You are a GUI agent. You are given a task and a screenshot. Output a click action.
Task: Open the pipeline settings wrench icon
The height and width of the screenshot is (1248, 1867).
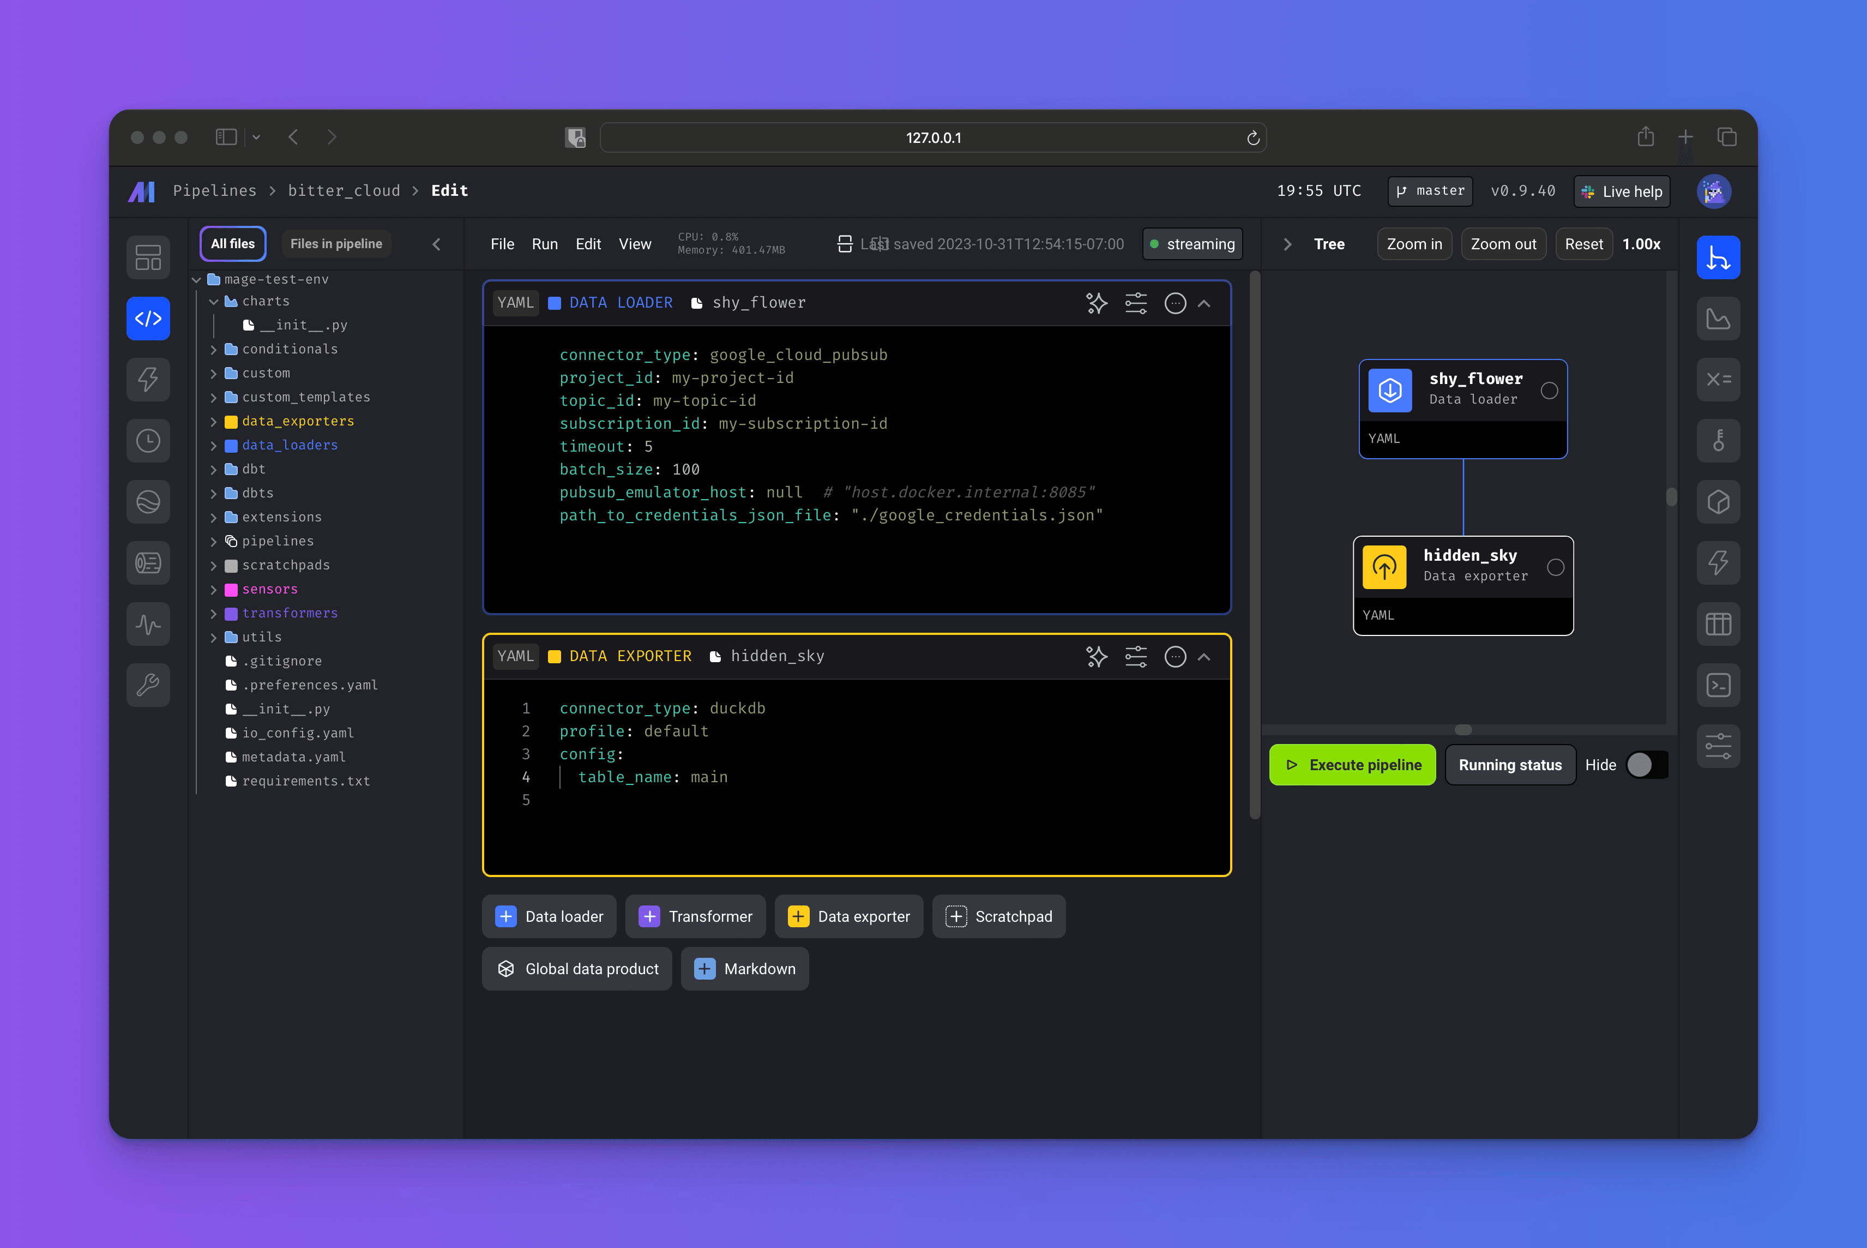tap(148, 685)
